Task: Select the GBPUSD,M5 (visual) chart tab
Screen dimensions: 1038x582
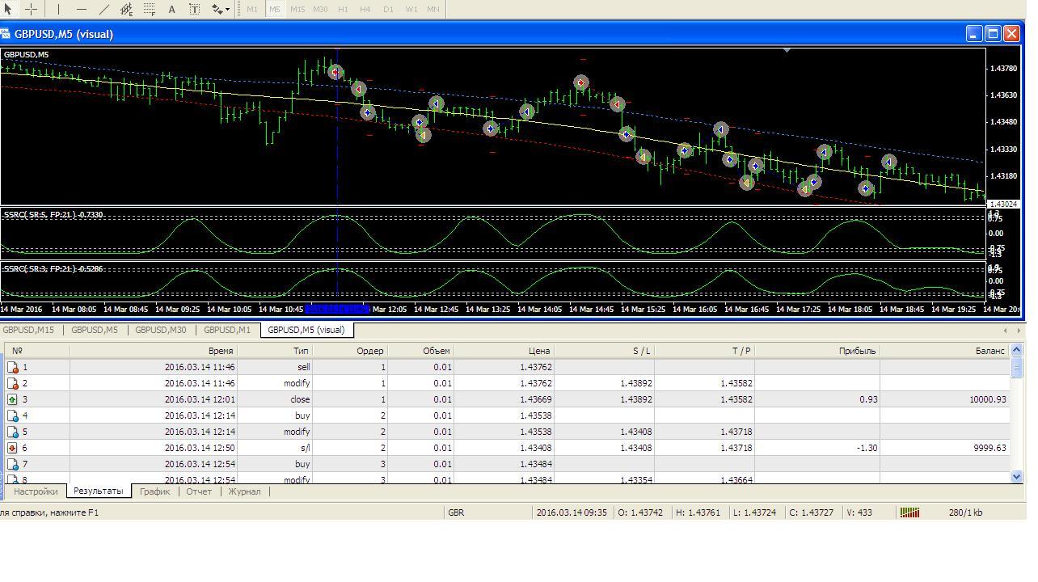Action: [306, 330]
